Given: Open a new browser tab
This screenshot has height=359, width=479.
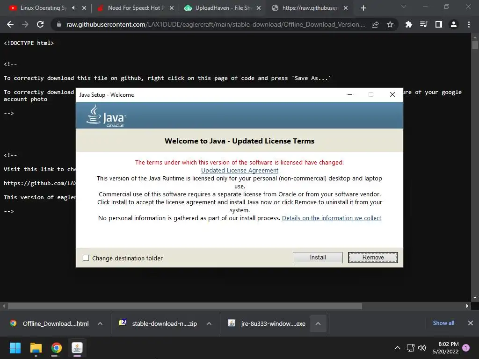Looking at the screenshot, I should click(x=363, y=8).
